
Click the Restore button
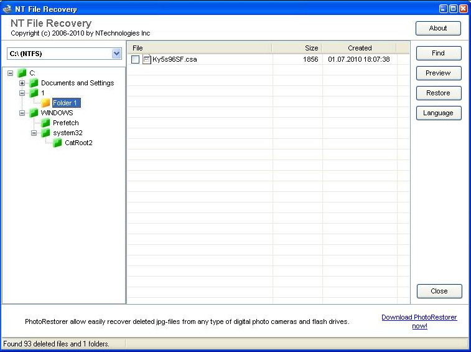click(439, 93)
